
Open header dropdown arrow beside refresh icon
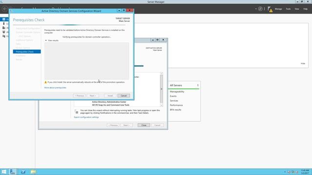pyautogui.click(x=255, y=9)
